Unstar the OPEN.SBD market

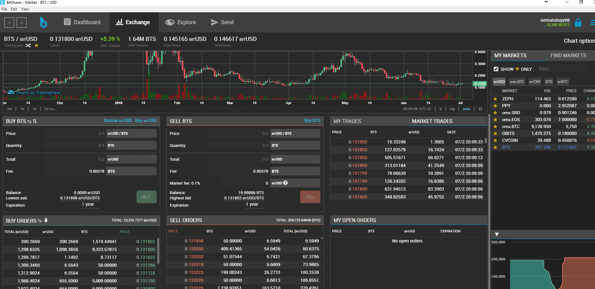[x=495, y=113]
